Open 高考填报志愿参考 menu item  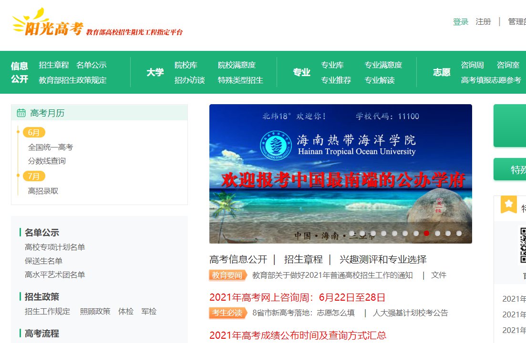point(491,80)
